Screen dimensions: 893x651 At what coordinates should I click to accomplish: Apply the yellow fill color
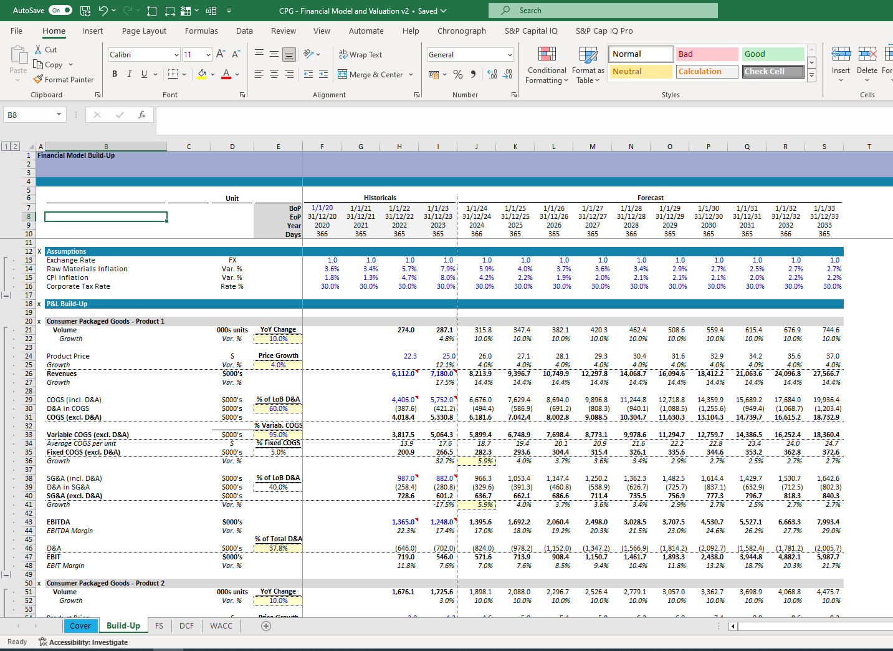tap(202, 74)
